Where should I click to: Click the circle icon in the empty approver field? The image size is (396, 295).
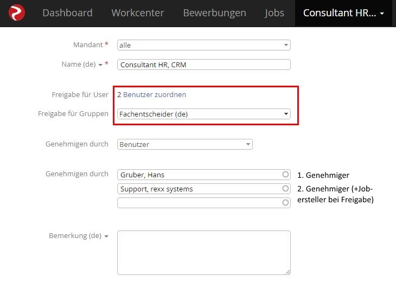285,203
